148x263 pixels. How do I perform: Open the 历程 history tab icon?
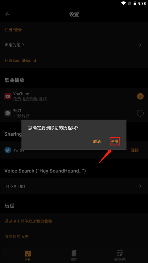pos(28,253)
